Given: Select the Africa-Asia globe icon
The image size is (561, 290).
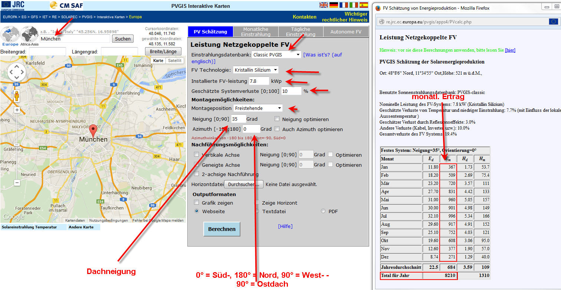Looking at the screenshot, I should pos(29,36).
